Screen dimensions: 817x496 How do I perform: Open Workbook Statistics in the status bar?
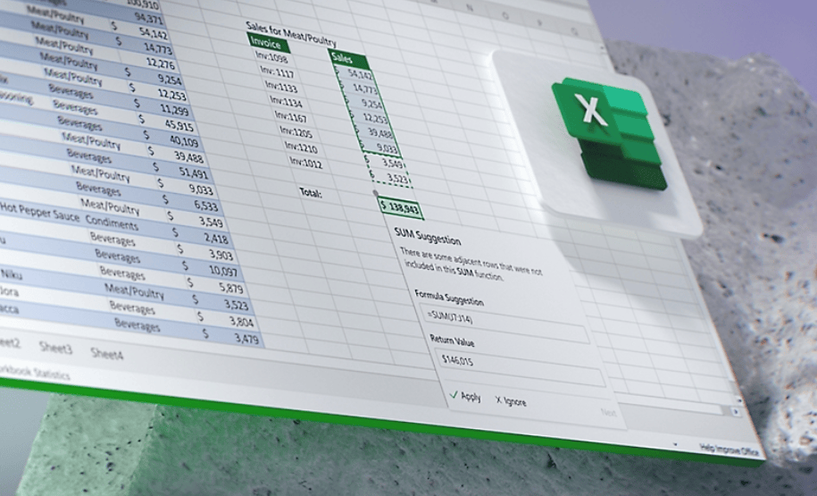tap(35, 373)
